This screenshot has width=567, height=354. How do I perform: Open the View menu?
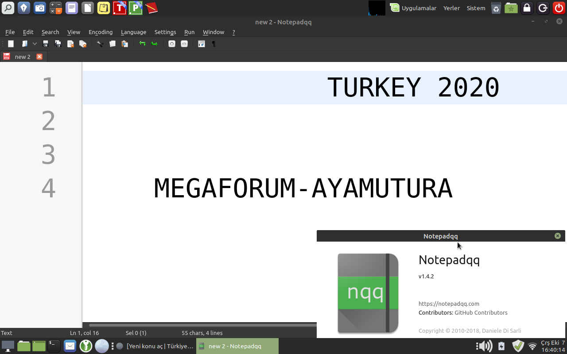point(74,32)
